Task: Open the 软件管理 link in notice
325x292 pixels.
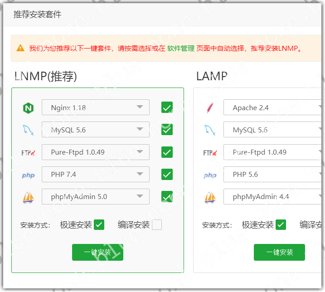Action: click(181, 48)
